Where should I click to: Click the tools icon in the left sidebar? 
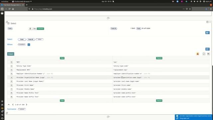pyautogui.click(x=2, y=105)
